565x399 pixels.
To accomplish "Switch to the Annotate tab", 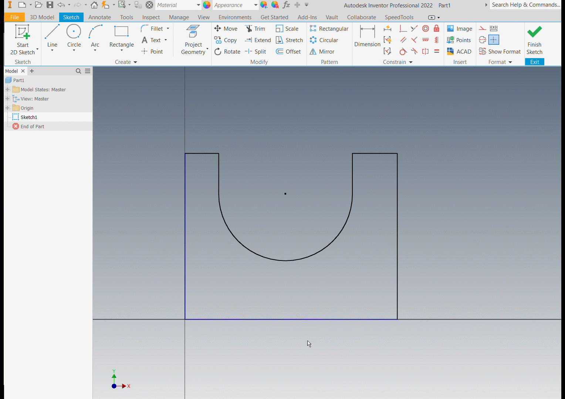I will point(99,17).
